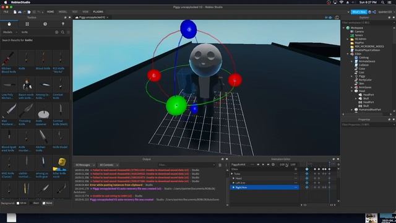This screenshot has width=396, height=223.
Task: Select Camera in the Explorer tree
Action: [x=359, y=32]
